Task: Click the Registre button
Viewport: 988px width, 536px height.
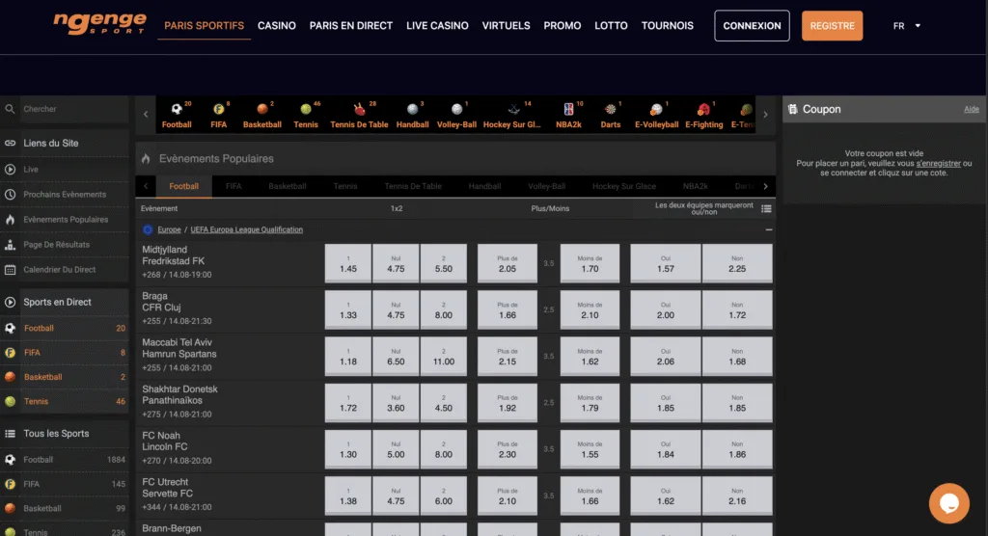Action: click(833, 26)
